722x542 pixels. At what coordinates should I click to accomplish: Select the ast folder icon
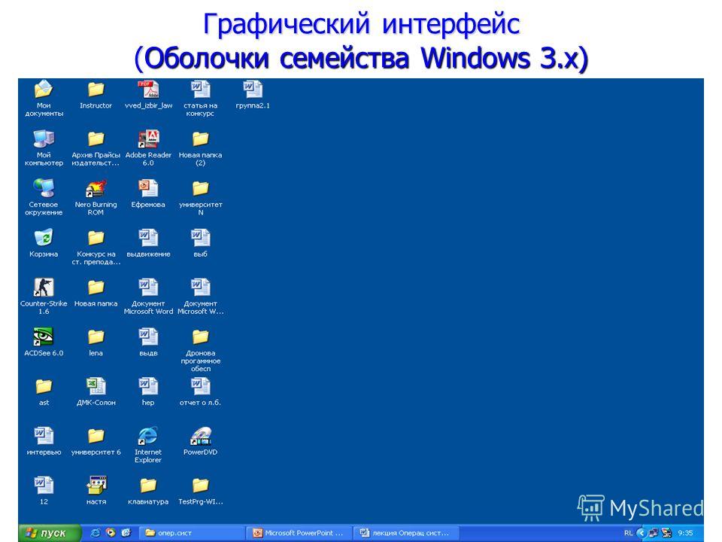coord(44,386)
